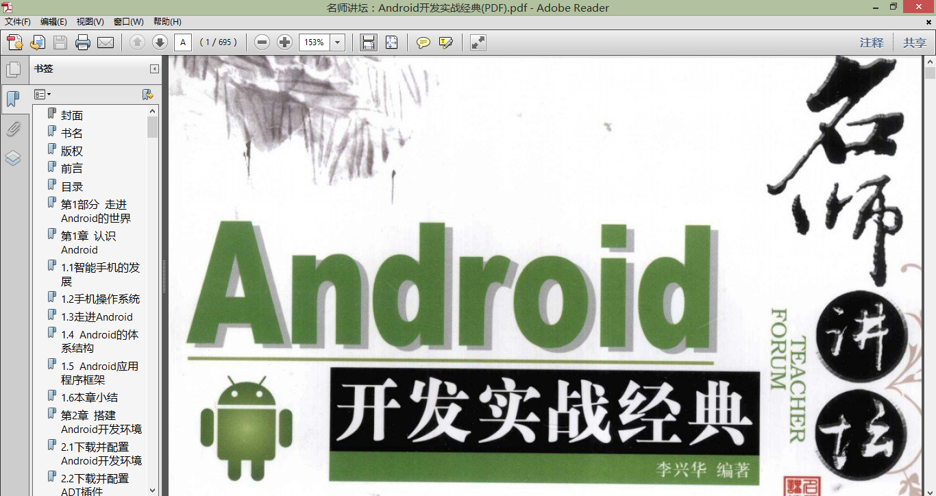Viewport: 936px width, 496px height.
Task: Open bookmark 第2章 搭建Android开发环境
Action: (x=101, y=423)
